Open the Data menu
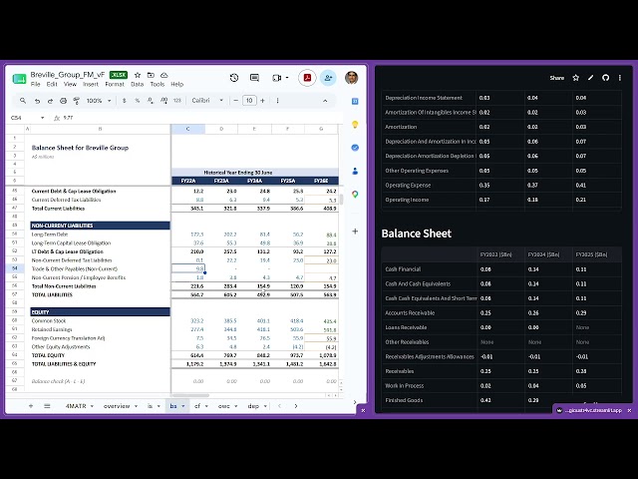Image resolution: width=638 pixels, height=479 pixels. 138,84
